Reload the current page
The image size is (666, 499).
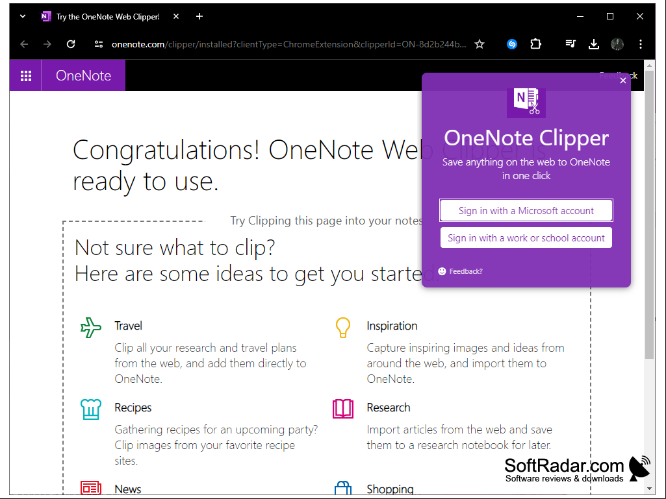click(x=71, y=44)
